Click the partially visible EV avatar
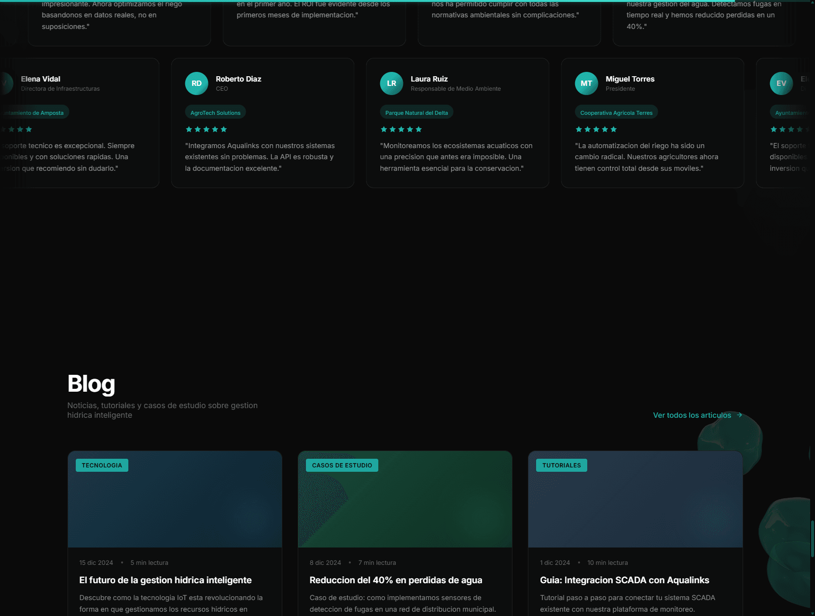 [x=781, y=83]
